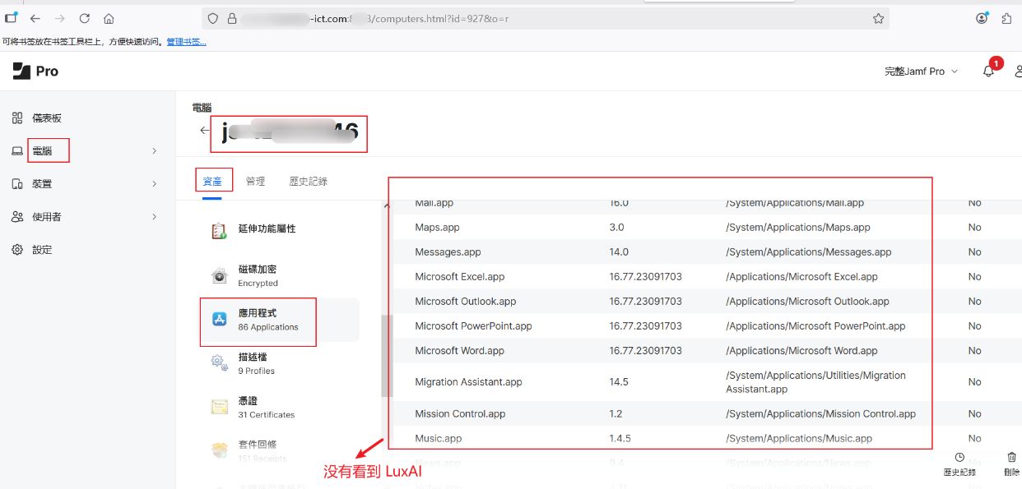1022x489 pixels.
Task: Expand the 電腦 sidebar chevron
Action: pos(154,151)
